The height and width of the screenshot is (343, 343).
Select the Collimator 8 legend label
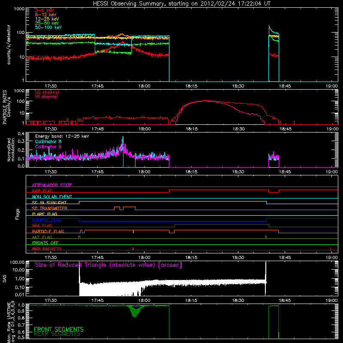(48, 141)
